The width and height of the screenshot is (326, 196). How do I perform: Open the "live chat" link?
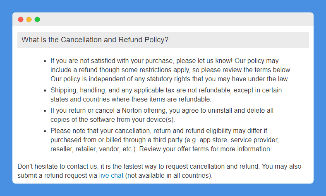pyautogui.click(x=111, y=175)
